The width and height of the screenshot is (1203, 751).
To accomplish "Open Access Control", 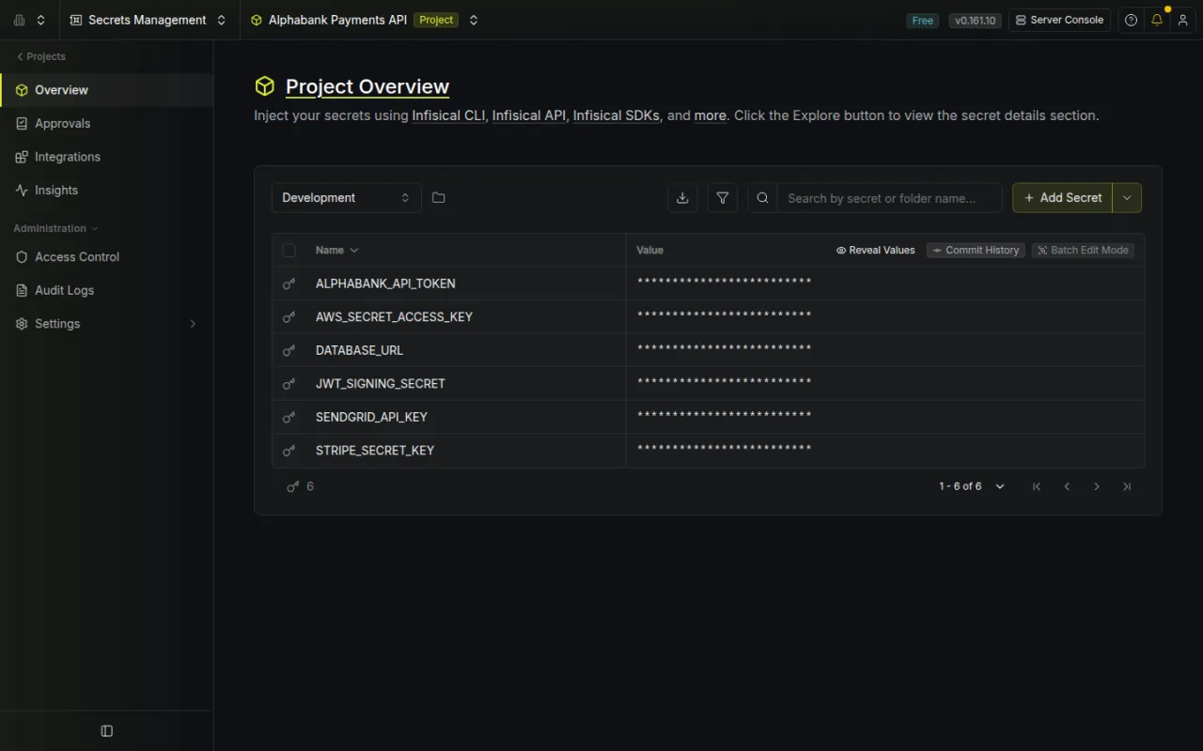I will [106, 257].
